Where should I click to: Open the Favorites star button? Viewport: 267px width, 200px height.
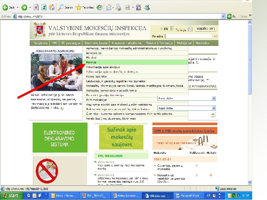85,7
